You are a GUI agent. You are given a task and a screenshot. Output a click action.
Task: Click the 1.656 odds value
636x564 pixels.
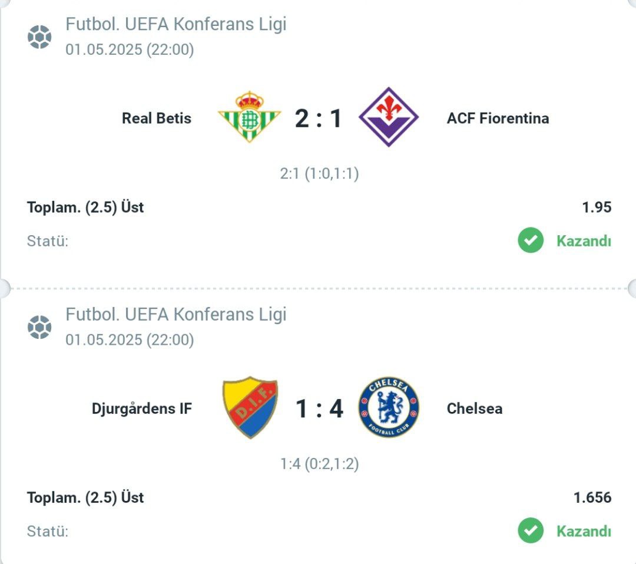click(x=592, y=497)
